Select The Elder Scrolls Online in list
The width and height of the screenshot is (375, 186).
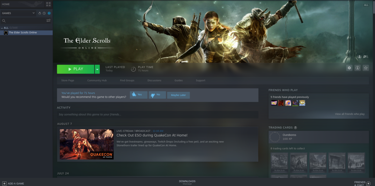26,33
